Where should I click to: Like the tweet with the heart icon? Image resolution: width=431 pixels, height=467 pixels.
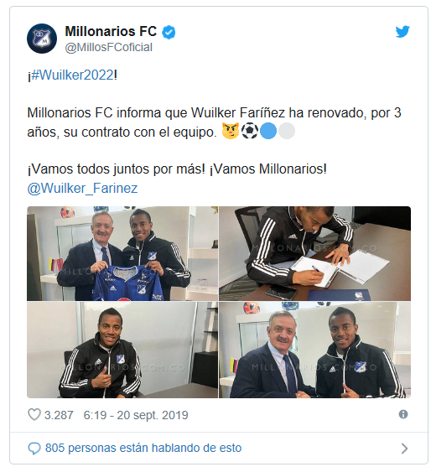[34, 414]
